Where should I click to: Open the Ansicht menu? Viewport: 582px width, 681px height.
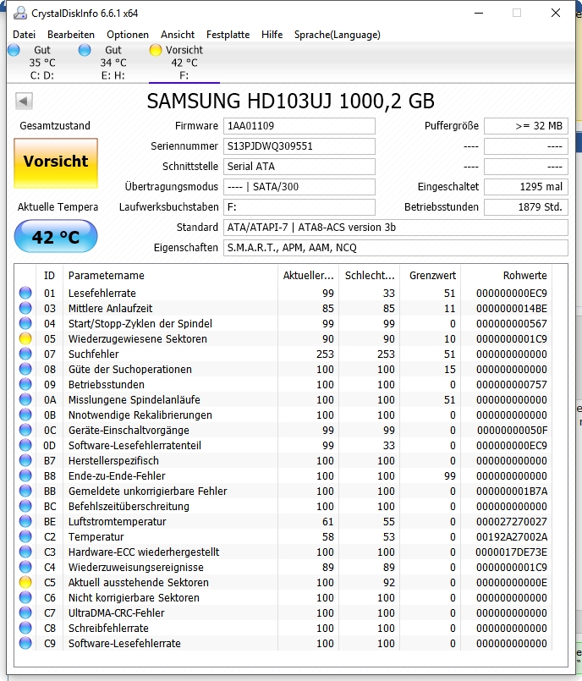click(178, 35)
